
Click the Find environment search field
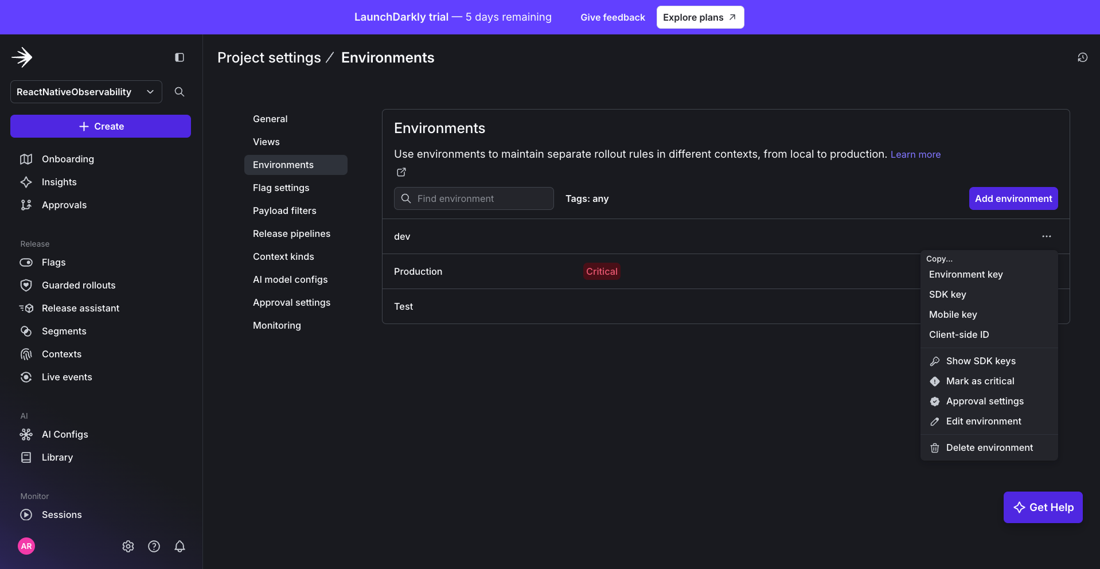tap(474, 198)
